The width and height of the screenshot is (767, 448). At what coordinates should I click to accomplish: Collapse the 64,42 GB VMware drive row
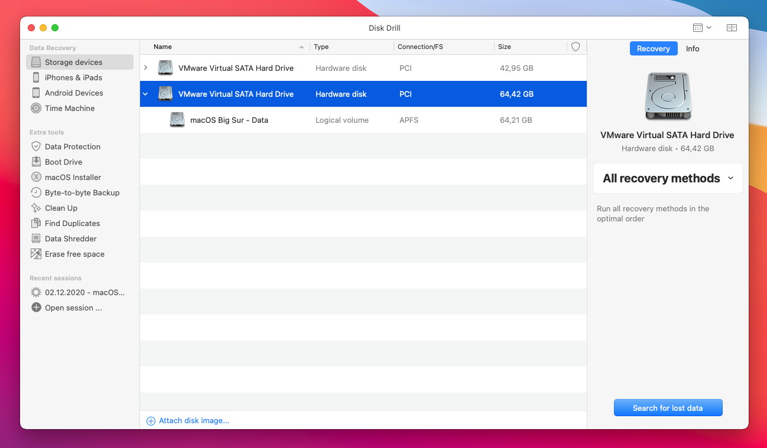coord(145,94)
